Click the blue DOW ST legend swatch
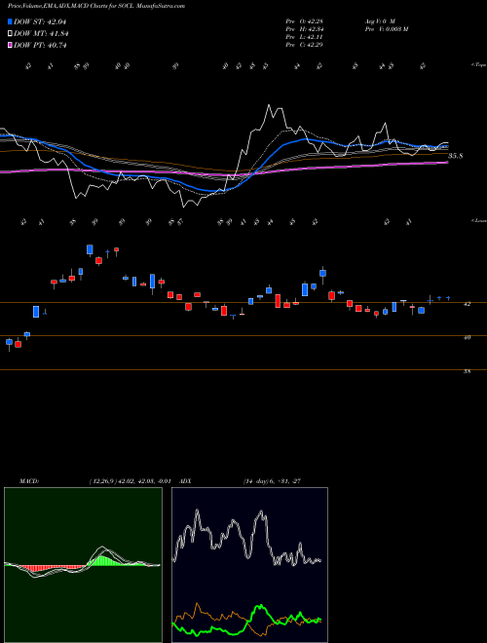This screenshot has height=643, width=487. (x=10, y=21)
